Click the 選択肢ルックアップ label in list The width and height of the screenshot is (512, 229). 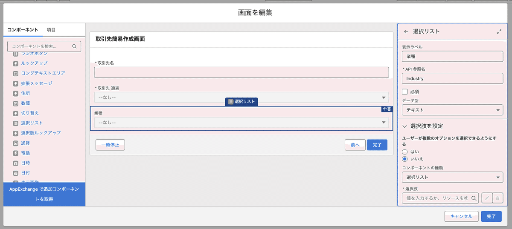[x=41, y=133]
